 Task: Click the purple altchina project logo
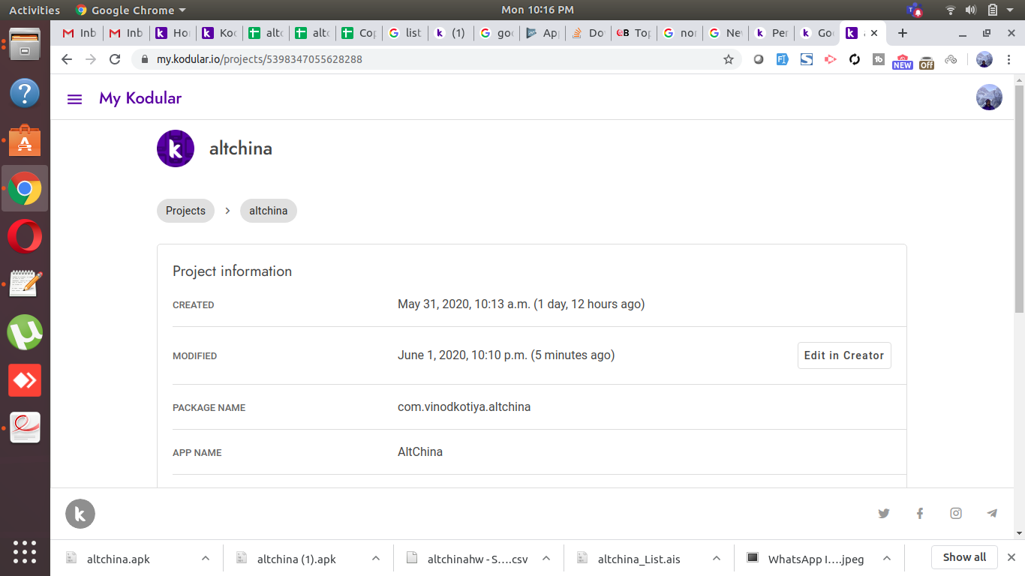point(176,148)
